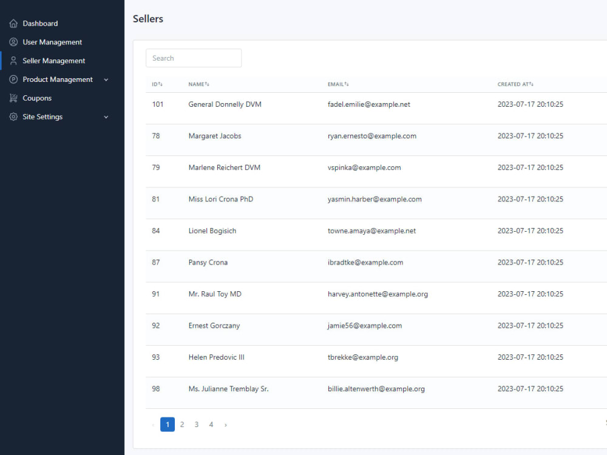Expand the Site Settings submenu chevron

(x=106, y=117)
